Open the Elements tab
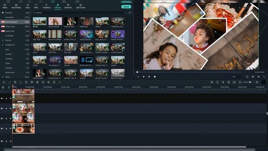This screenshot has height=151, width=268. tap(68, 6)
